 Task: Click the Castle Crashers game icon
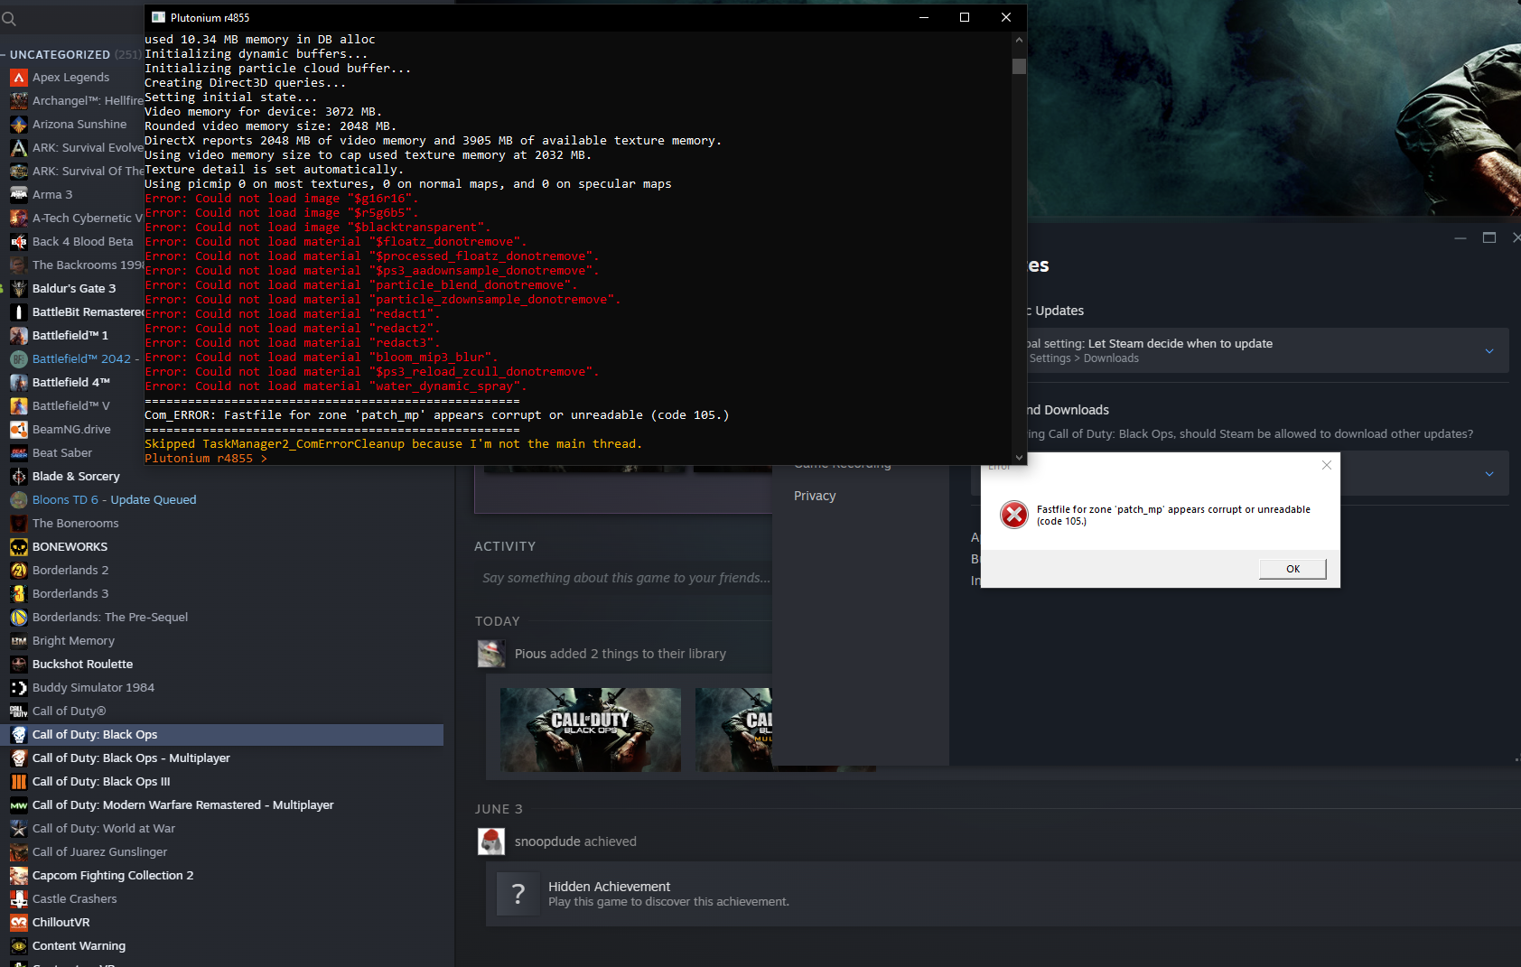click(19, 899)
